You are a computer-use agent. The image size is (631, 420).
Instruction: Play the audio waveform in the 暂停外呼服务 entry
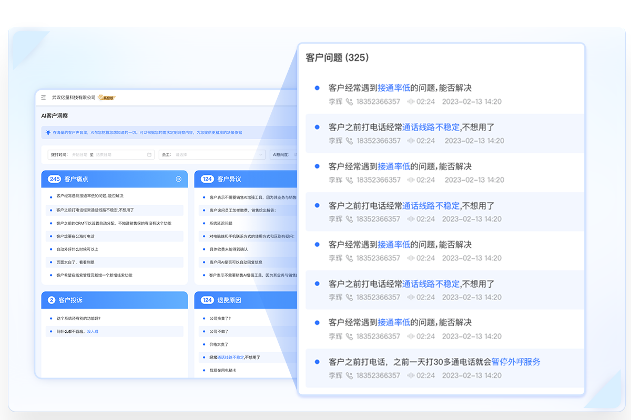(x=411, y=375)
